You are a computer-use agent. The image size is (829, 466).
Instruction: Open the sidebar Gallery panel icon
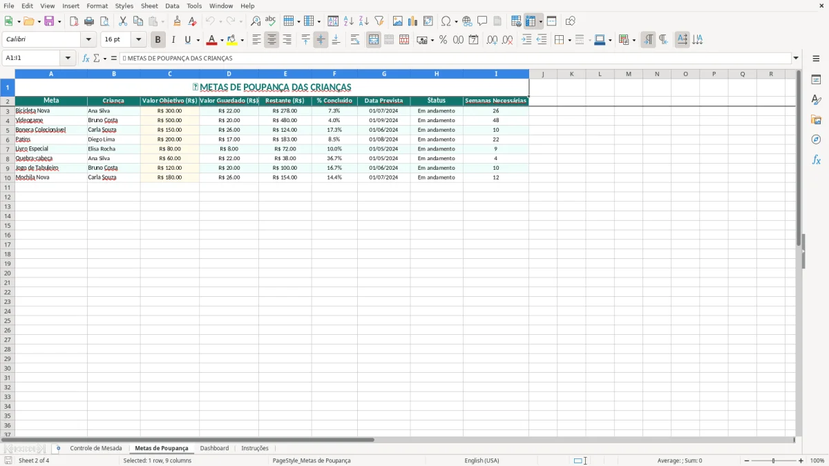pos(816,120)
